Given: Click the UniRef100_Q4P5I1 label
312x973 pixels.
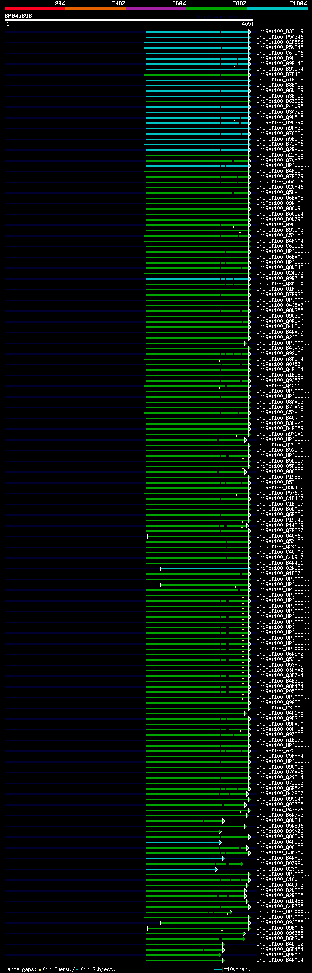Looking at the screenshot, I should (x=280, y=842).
